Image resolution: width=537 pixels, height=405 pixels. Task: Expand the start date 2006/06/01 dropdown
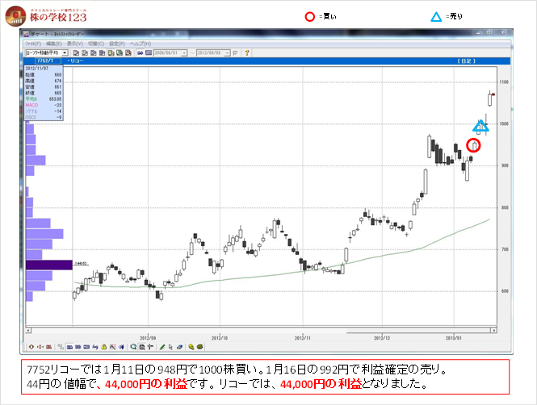pos(185,52)
